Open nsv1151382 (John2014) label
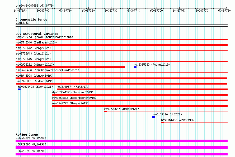The image size is (235, 157). click(178, 120)
